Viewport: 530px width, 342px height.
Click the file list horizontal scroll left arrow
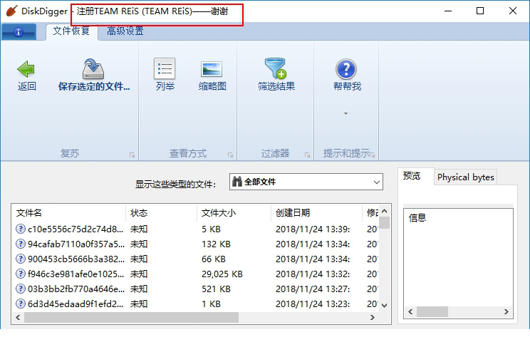[x=18, y=317]
